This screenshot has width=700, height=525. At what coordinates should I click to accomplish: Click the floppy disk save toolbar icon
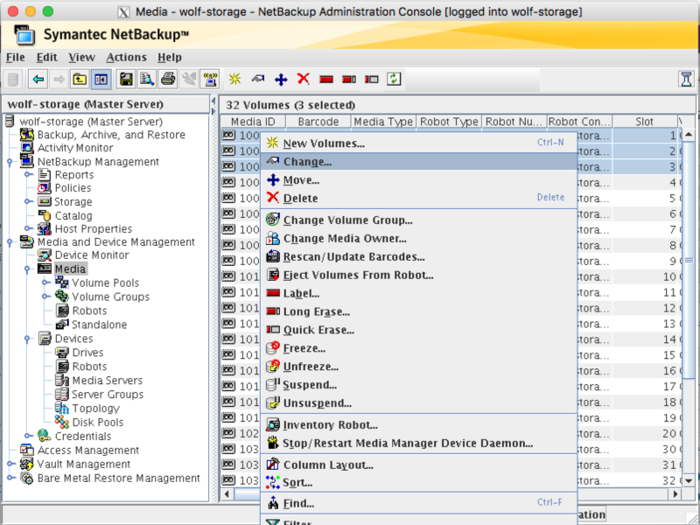126,79
